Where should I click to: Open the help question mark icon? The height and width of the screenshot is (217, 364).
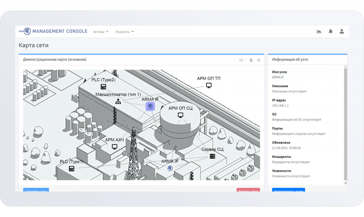click(x=258, y=60)
